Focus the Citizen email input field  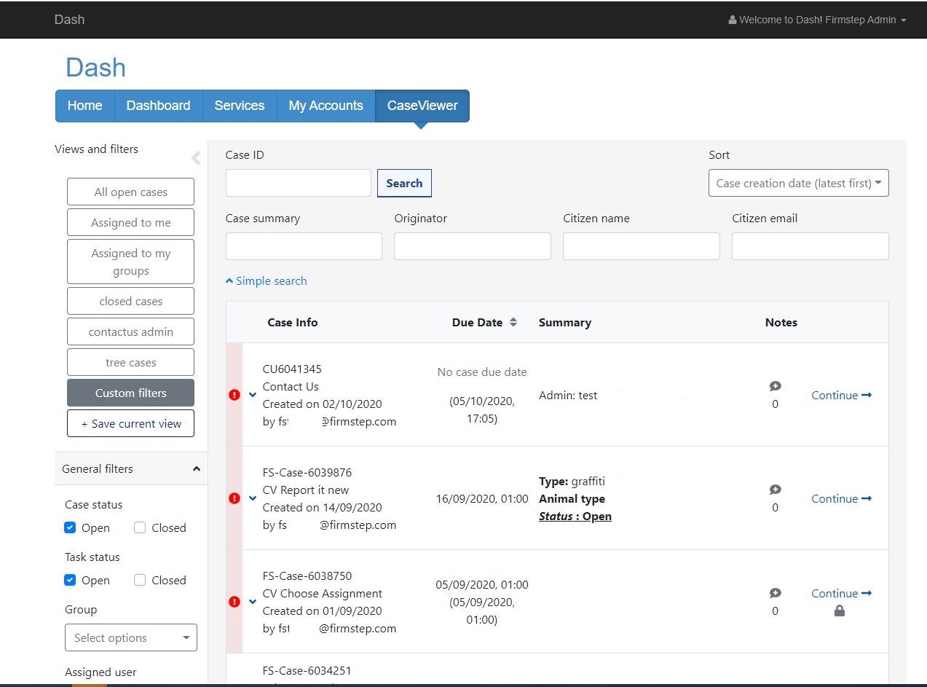coord(810,246)
